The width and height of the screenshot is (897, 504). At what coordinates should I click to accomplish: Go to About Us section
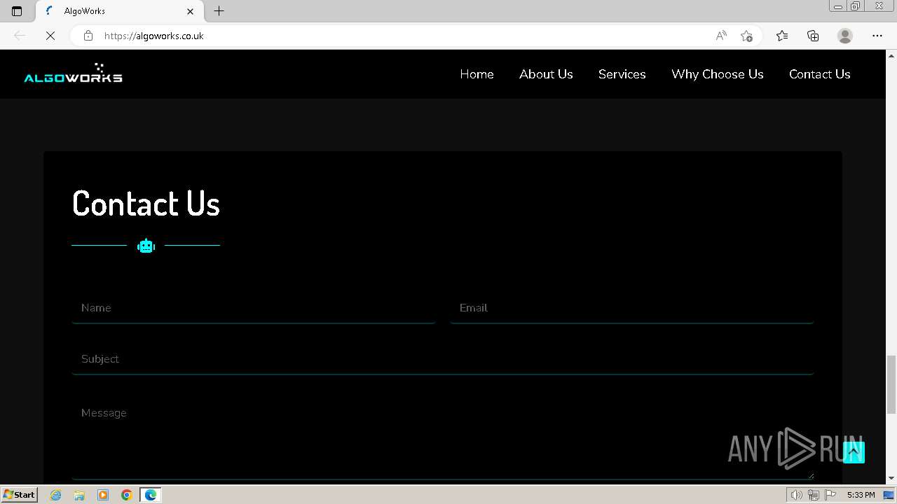(546, 74)
